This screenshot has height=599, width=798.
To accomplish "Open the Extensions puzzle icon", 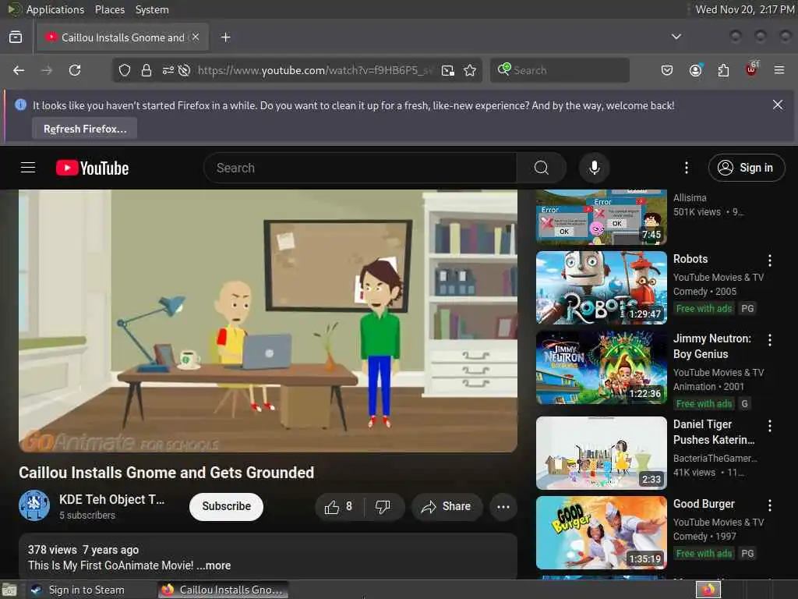I will tap(723, 70).
